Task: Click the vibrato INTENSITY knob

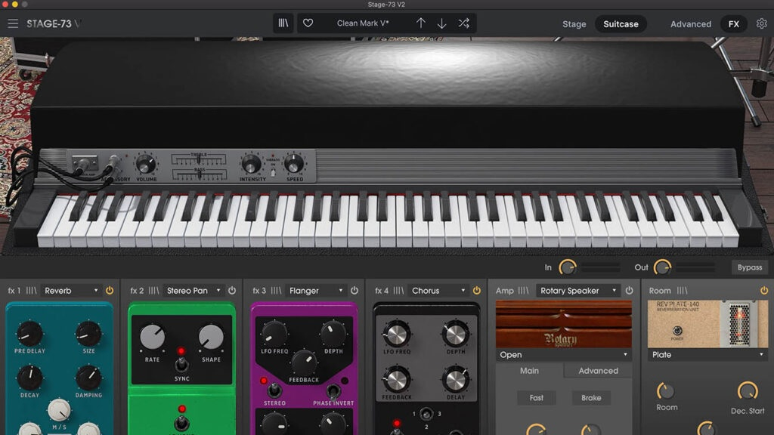Action: (x=251, y=164)
